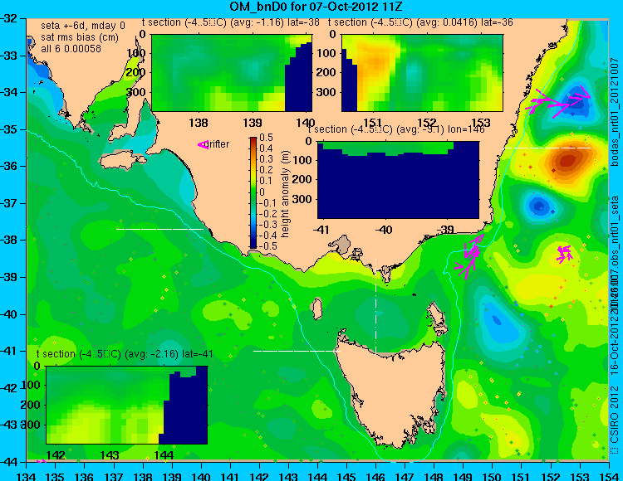This screenshot has width=623, height=481.
Task: Click the temperature section inset for lat=-38
Action: pyautogui.click(x=232, y=73)
